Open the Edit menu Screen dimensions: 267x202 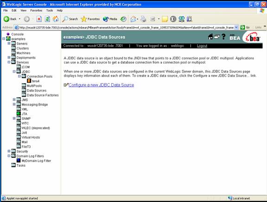point(14,10)
